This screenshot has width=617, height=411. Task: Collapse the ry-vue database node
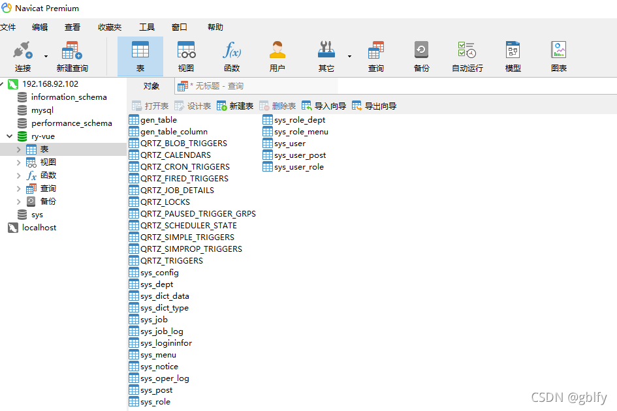[x=9, y=136]
